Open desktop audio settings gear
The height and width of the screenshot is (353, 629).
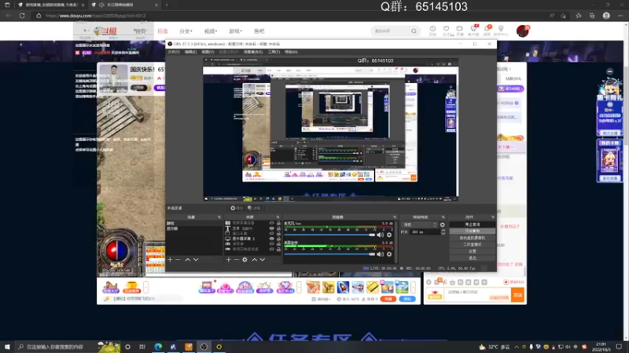pyautogui.click(x=389, y=254)
